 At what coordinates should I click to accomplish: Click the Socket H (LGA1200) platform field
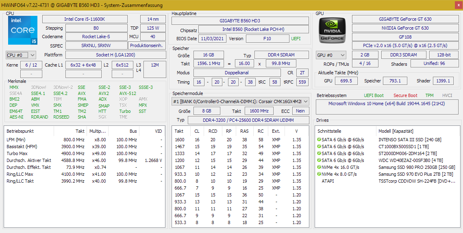click(116, 55)
